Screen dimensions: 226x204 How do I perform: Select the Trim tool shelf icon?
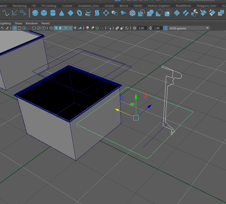159,13
